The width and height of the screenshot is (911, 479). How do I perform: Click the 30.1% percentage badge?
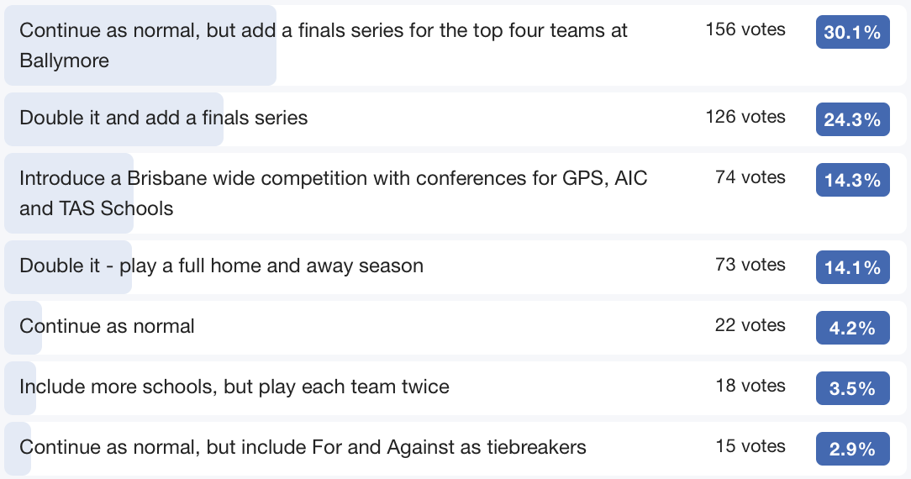852,32
